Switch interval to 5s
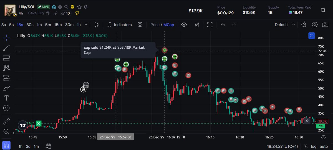This screenshot has height=150, width=333. click(x=11, y=25)
